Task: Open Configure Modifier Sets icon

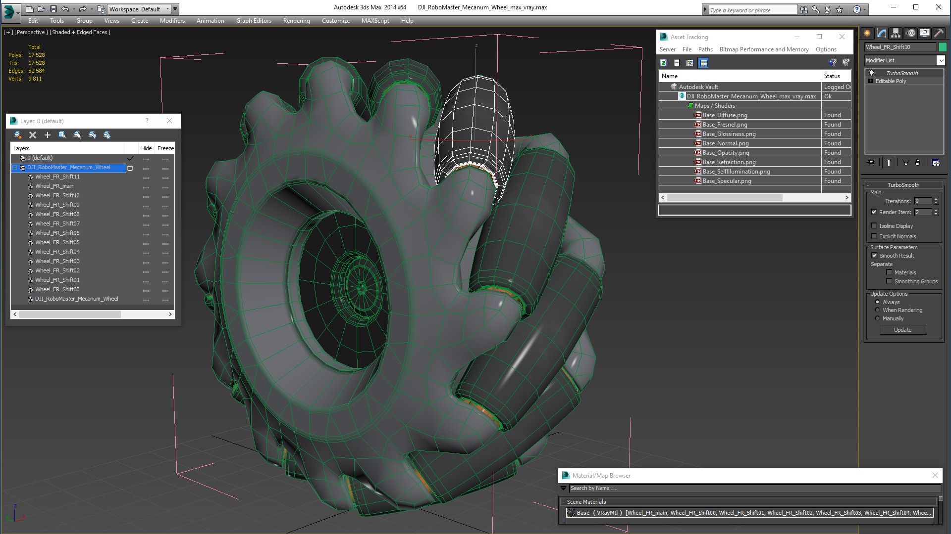Action: pyautogui.click(x=935, y=162)
